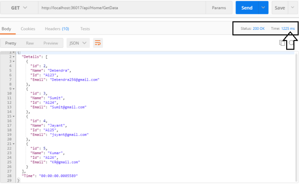Click the 200 OK status value
This screenshot has width=299, height=184.
(259, 28)
